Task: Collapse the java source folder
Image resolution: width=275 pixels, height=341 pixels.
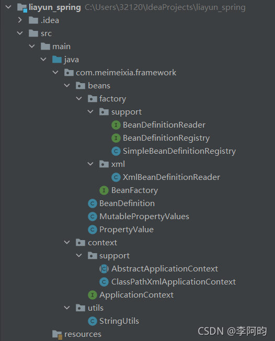Action: [43, 60]
